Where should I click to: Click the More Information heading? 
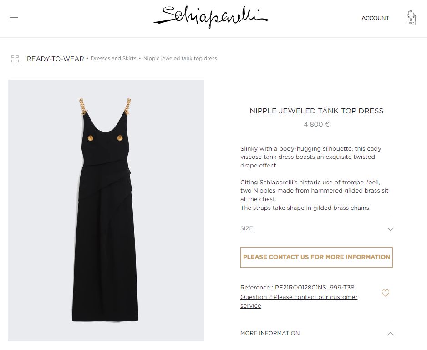[x=270, y=333]
